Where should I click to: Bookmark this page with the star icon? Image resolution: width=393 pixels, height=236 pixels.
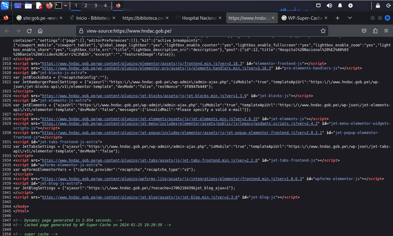pyautogui.click(x=323, y=31)
